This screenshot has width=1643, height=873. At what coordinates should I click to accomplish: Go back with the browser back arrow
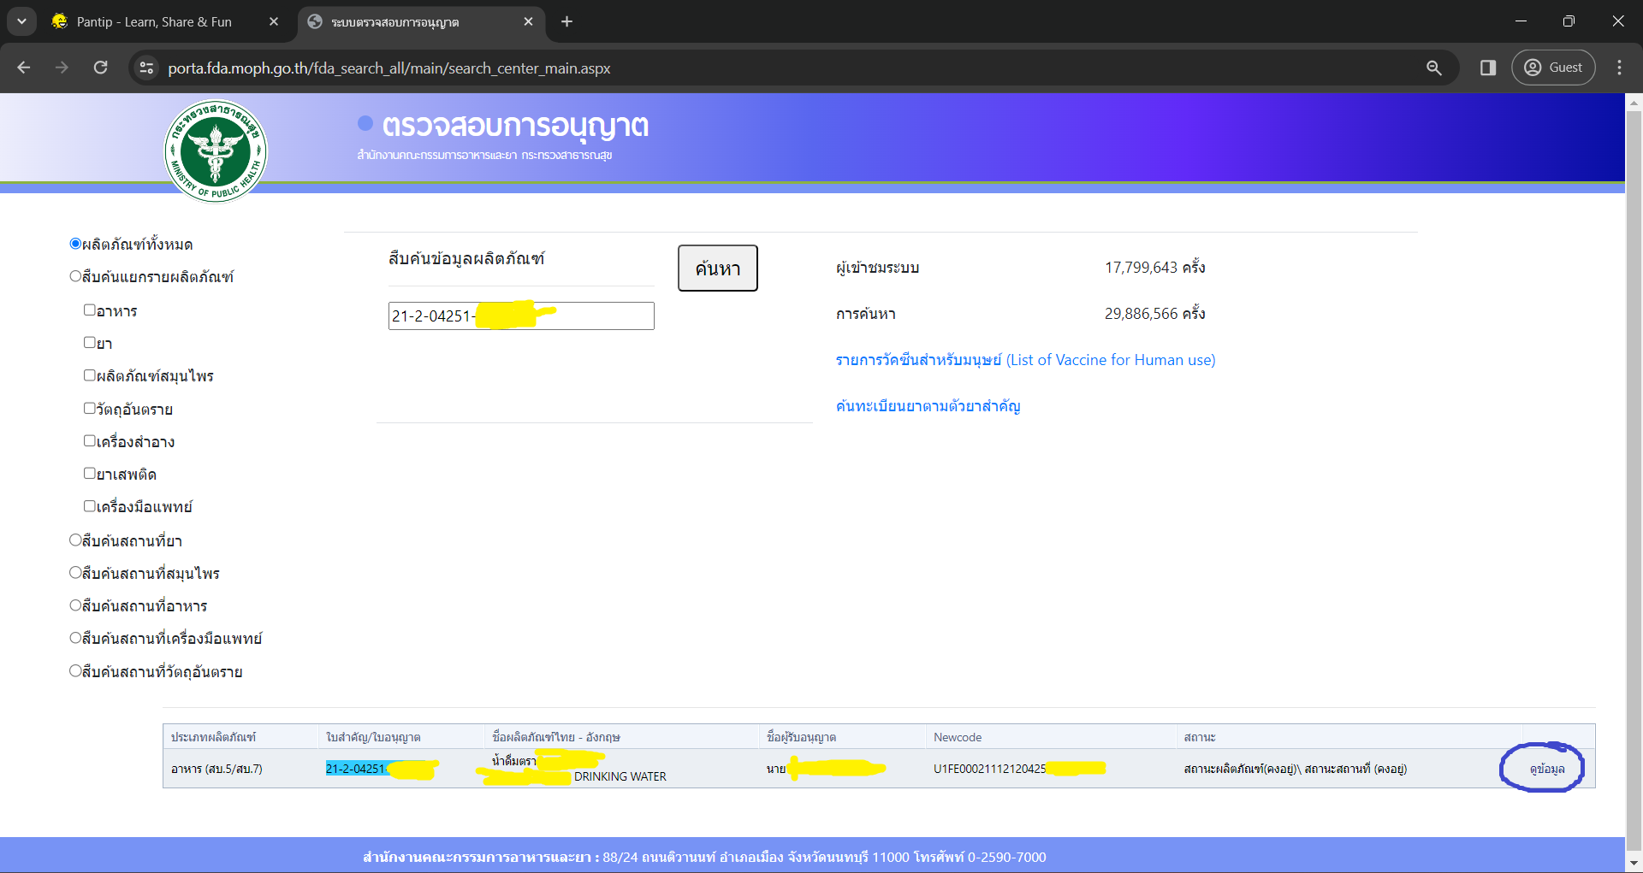24,68
